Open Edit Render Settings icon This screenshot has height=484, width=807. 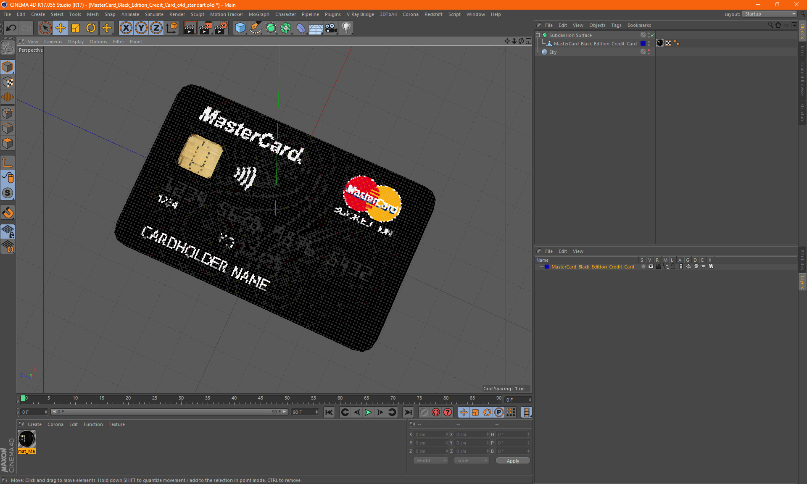(x=221, y=28)
